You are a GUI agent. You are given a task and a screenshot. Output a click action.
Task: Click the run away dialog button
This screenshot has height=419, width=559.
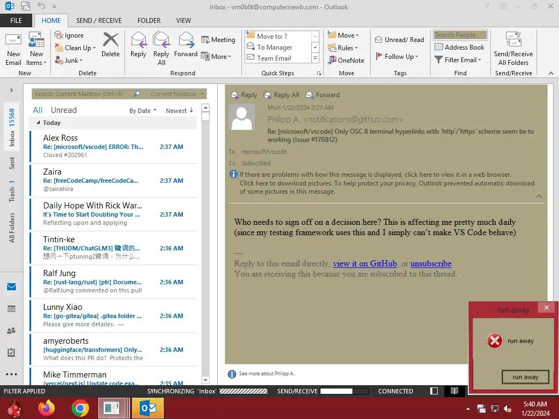[525, 377]
